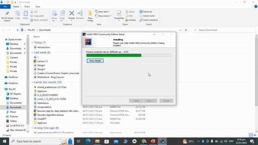Click the Cut command

(x=34, y=12)
